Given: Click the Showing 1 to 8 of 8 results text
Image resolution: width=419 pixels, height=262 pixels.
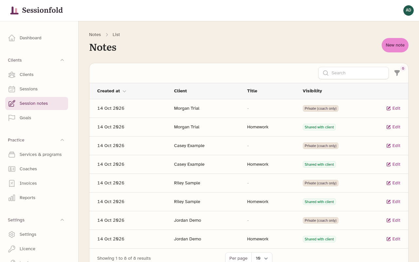Looking at the screenshot, I should (124, 258).
